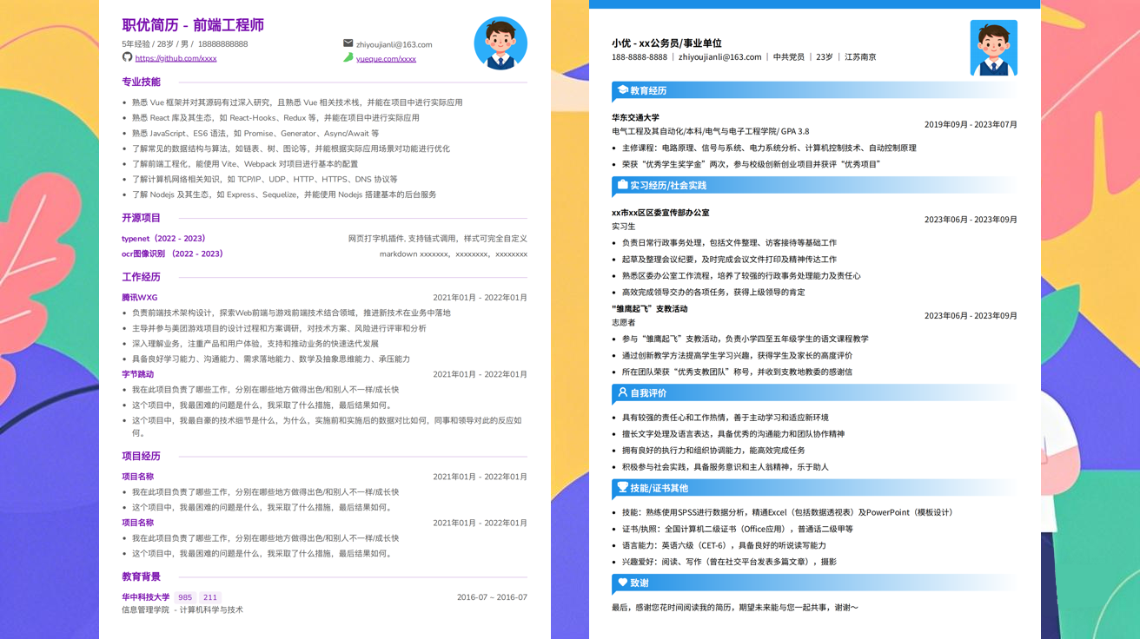Screen dimensions: 1140x639
Task: Click the 腾讯WXG company name
Action: (140, 297)
